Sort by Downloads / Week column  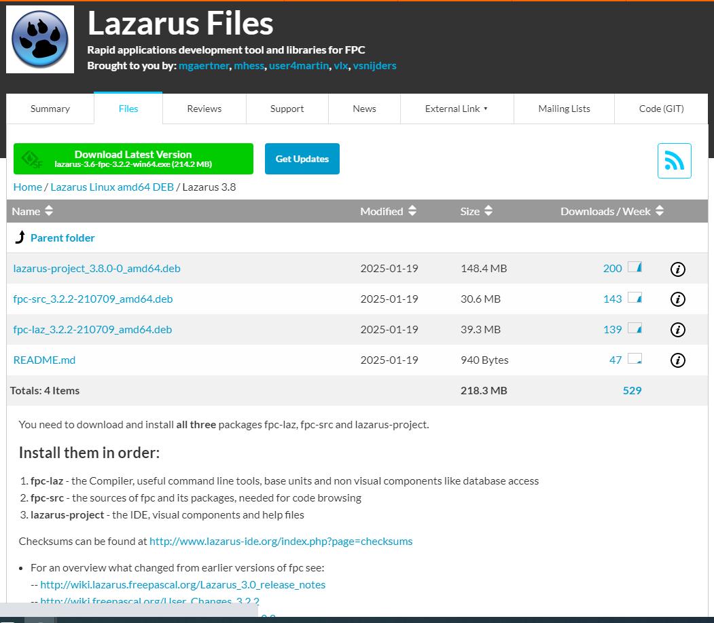tap(611, 211)
